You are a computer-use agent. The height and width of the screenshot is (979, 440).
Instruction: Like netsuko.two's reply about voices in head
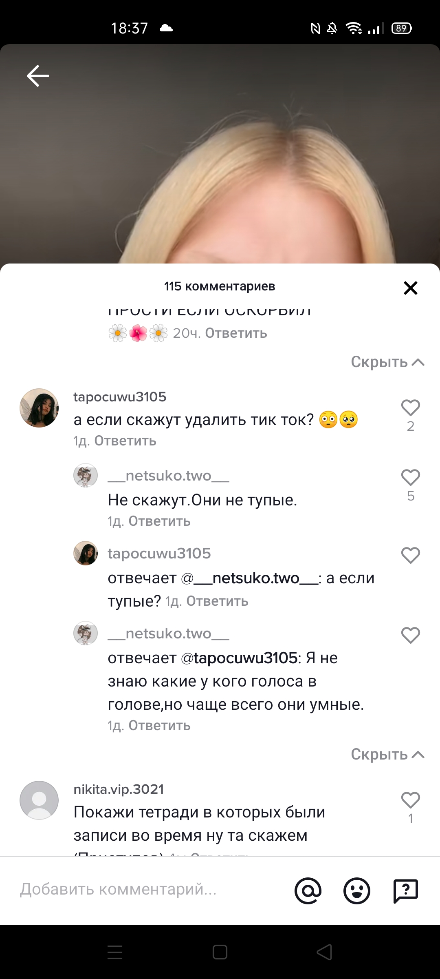410,635
